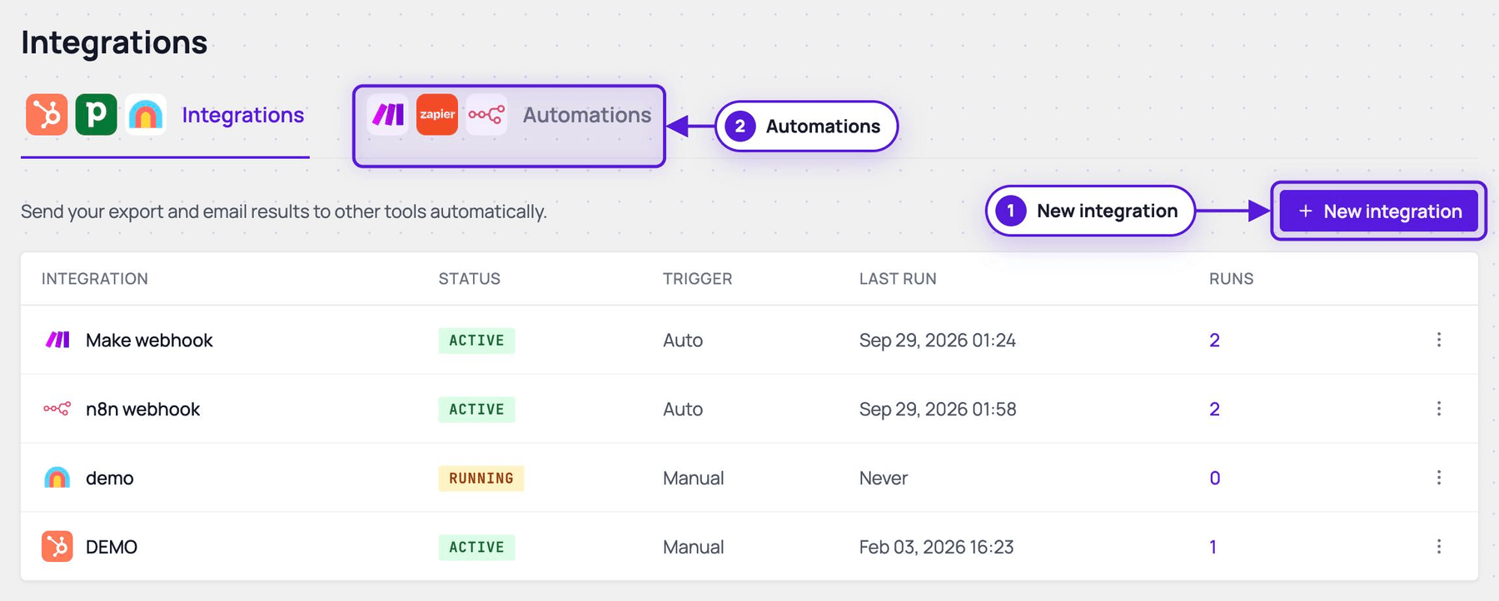1499x601 pixels.
Task: Click the HubSpot icon in the DEMO row
Action: coord(57,547)
